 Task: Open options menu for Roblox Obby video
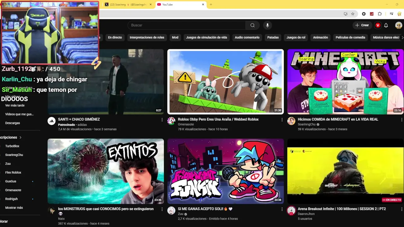282,120
